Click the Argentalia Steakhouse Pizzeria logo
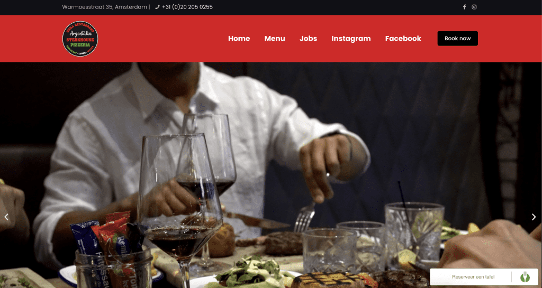542x288 pixels. point(80,39)
